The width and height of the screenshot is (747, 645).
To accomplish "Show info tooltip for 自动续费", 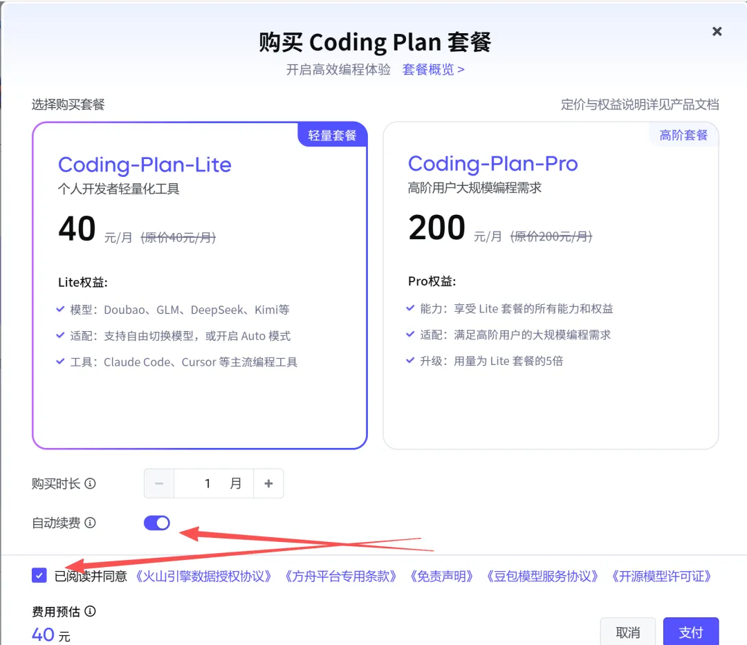I will [90, 523].
